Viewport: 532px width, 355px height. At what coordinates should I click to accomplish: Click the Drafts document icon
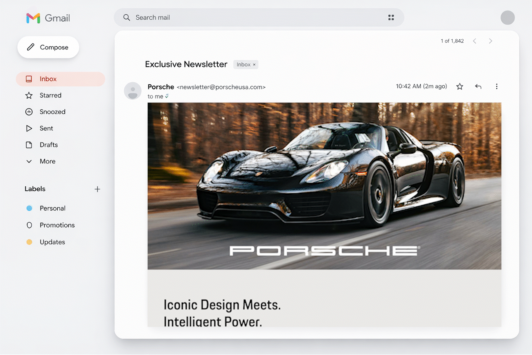[29, 145]
